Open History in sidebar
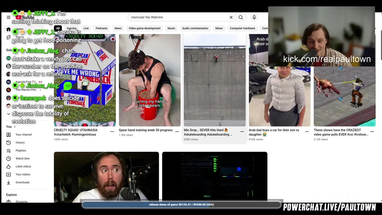 [x=20, y=143]
